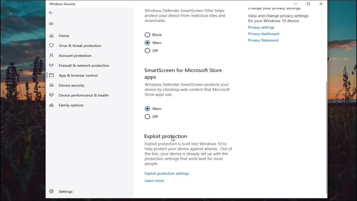Click the back arrow icon
357x201 pixels.
(x=51, y=13)
